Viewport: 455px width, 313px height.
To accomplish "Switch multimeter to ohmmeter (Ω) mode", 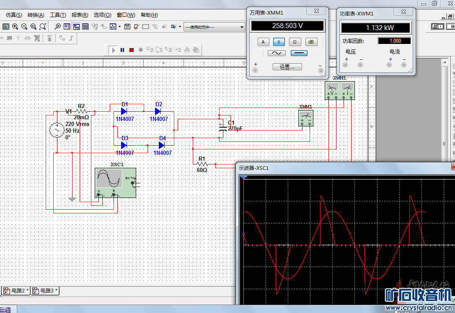I will 295,42.
